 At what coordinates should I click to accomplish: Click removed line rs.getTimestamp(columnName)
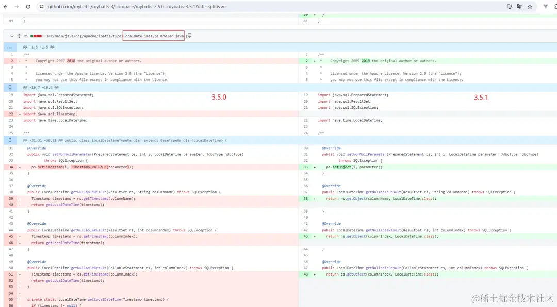pos(151,199)
